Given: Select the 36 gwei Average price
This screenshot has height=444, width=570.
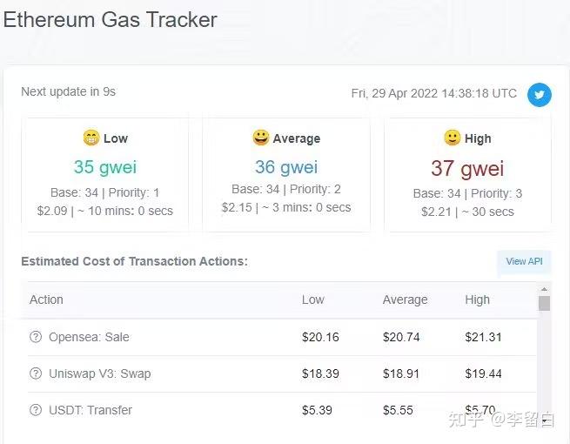Looking at the screenshot, I should (x=286, y=167).
